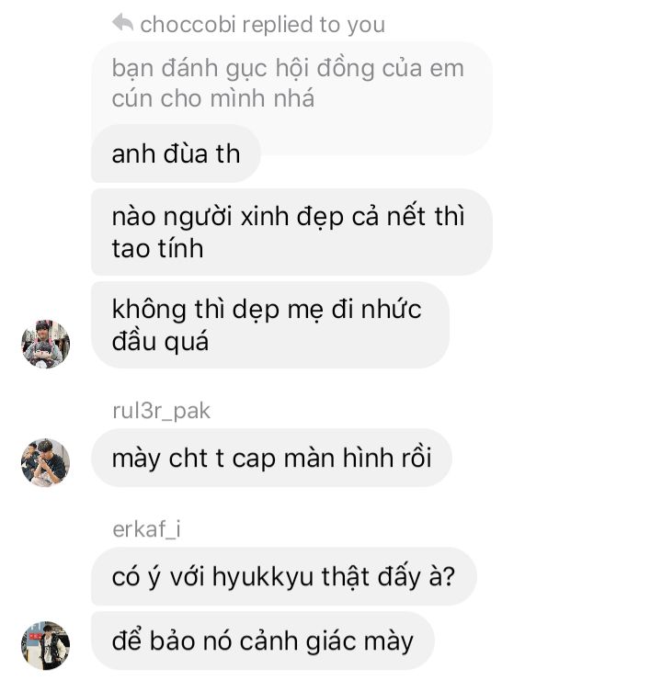Open the rul3r_pak username label
The image size is (662, 680).
click(x=161, y=410)
